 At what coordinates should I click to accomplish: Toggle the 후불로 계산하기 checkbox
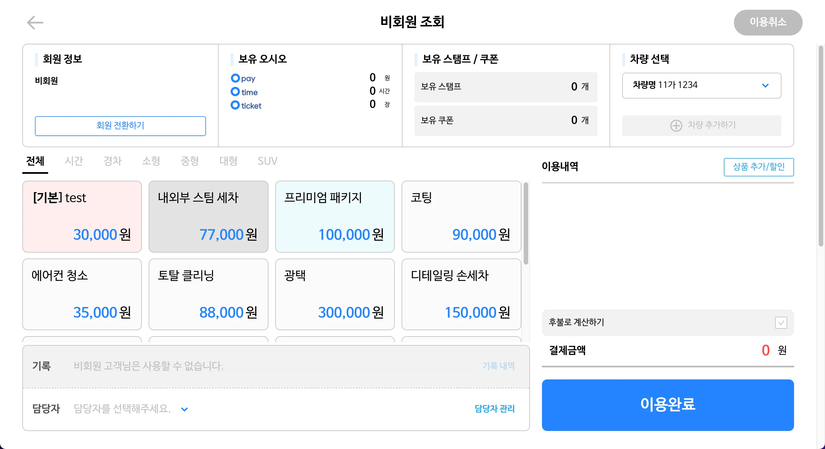tap(781, 322)
